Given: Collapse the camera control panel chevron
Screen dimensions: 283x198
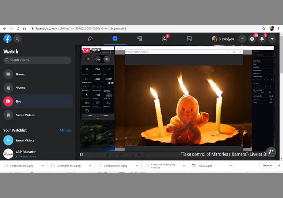Looking at the screenshot, I should pyautogui.click(x=98, y=119).
